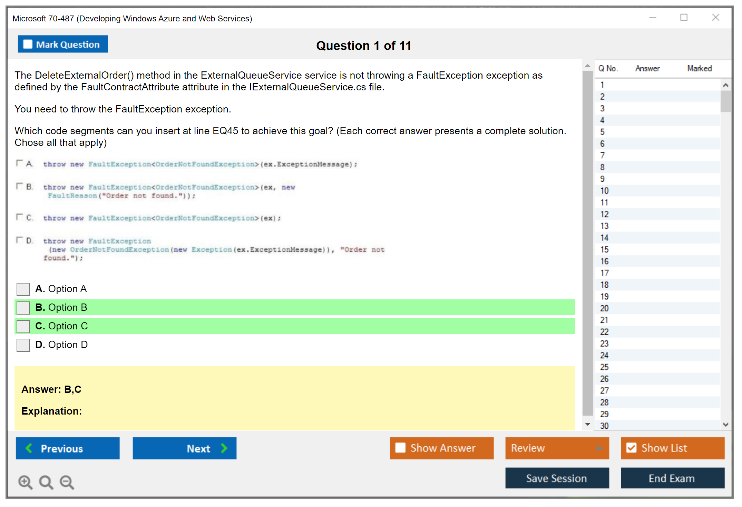This screenshot has height=507, width=742.
Task: Click the zoom out magnifier icon
Action: (x=67, y=482)
